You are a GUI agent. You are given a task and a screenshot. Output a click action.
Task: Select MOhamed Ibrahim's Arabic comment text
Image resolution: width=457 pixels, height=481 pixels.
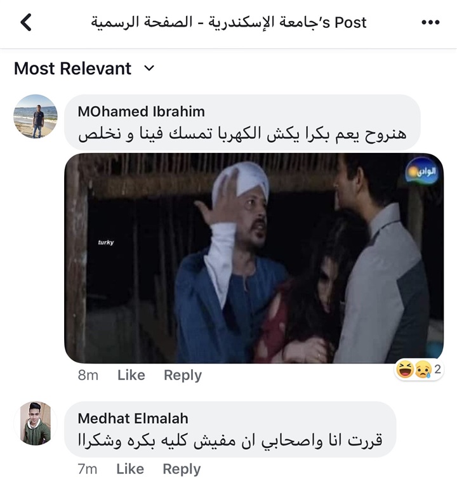241,134
